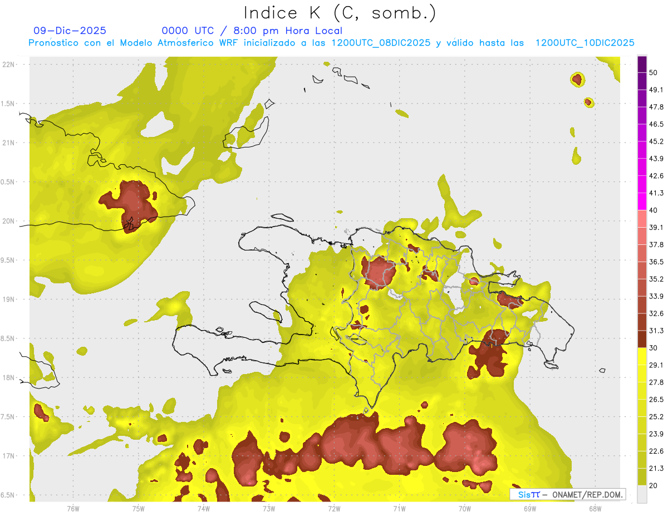The width and height of the screenshot is (668, 516).
Task: Click the legend value "49.1"
Action: coord(656,90)
